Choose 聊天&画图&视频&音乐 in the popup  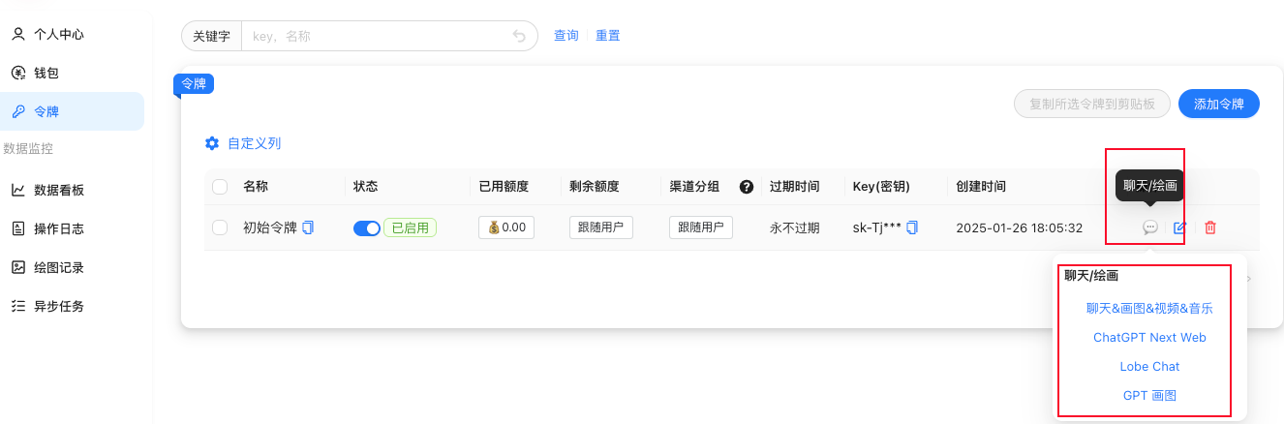pos(1149,309)
